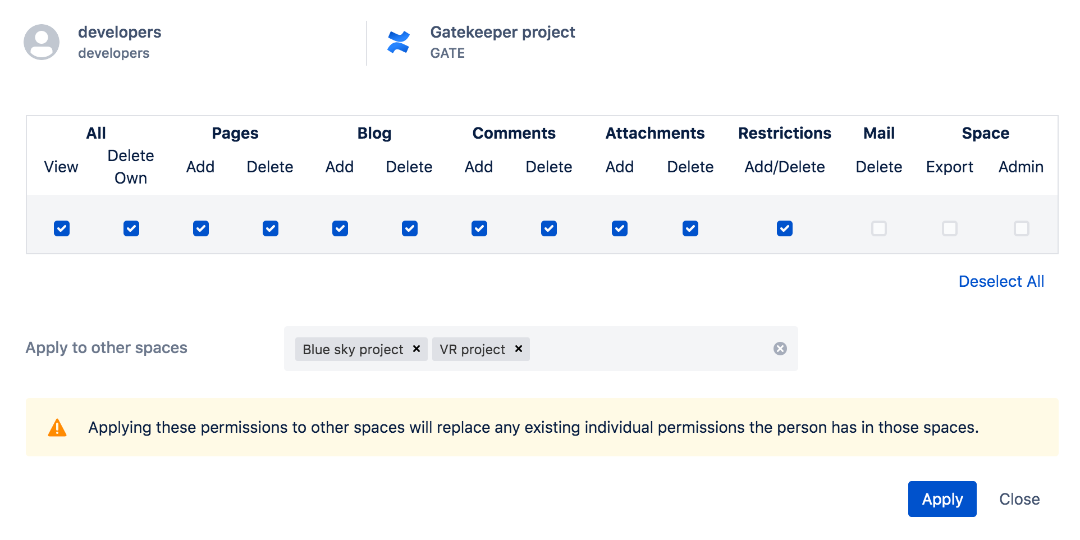Remove the Blue sky project tag
The image size is (1080, 540).
(417, 349)
